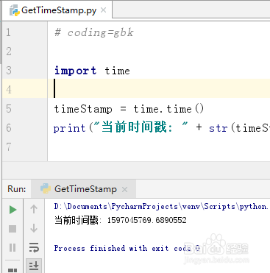Place cursor on '# coding=gbk' comment
Viewport: 270px width, 273px height.
coord(94,32)
